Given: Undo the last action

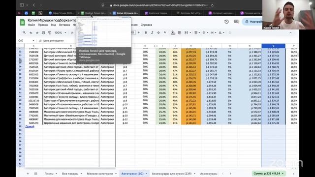Looking at the screenshot, I should pos(31,33).
